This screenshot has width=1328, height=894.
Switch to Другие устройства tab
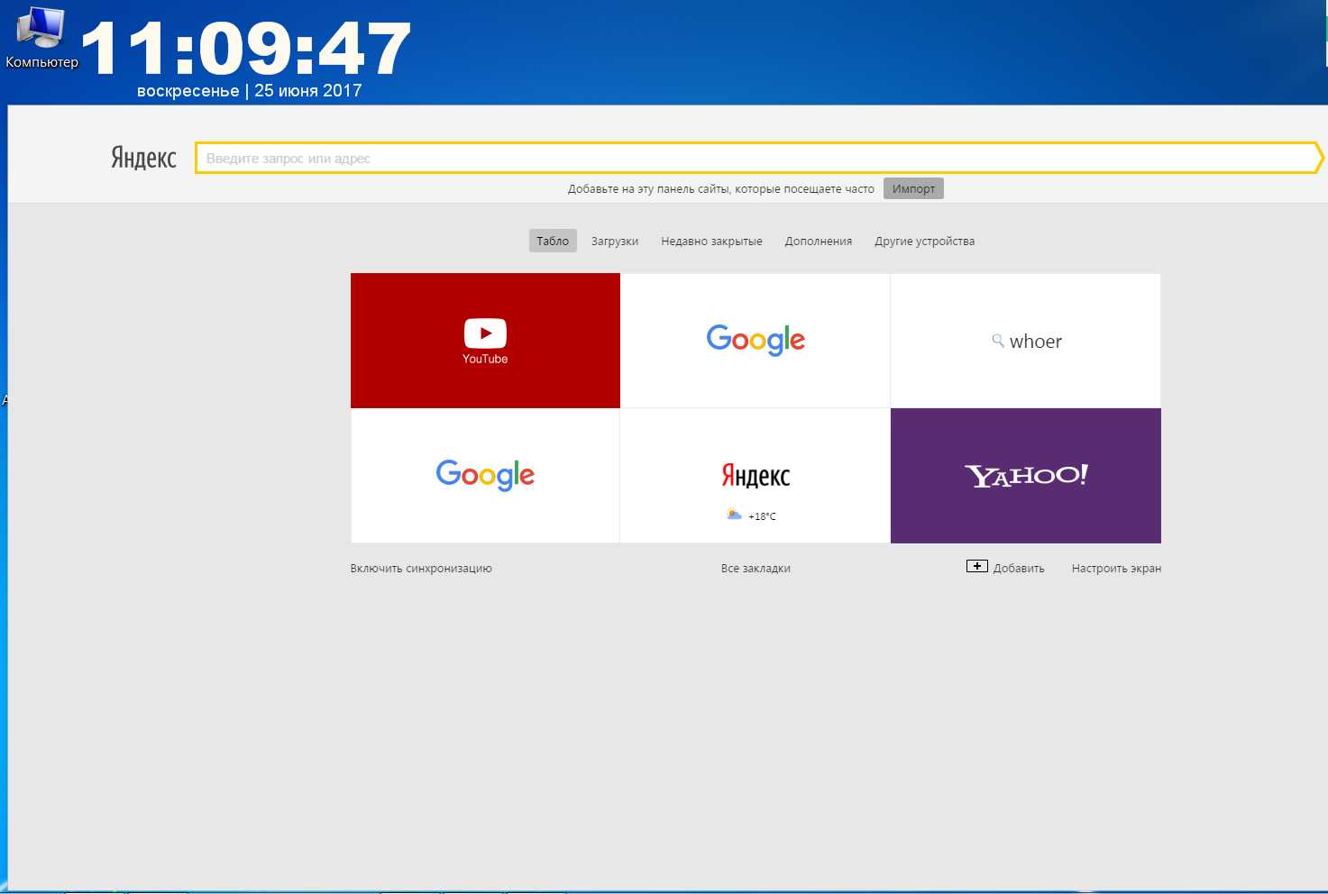tap(924, 241)
